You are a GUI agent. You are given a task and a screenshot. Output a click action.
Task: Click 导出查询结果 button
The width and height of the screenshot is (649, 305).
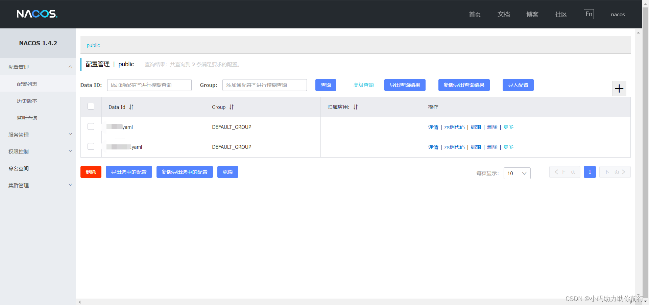405,85
